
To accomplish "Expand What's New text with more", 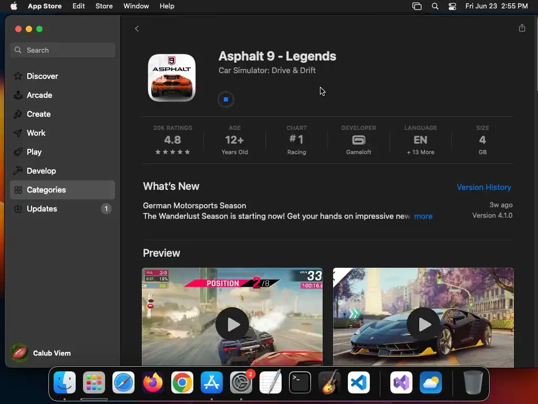I will (423, 216).
